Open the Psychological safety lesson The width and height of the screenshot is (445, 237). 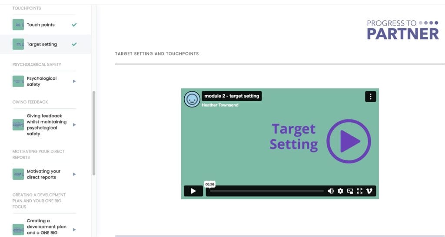pos(42,81)
